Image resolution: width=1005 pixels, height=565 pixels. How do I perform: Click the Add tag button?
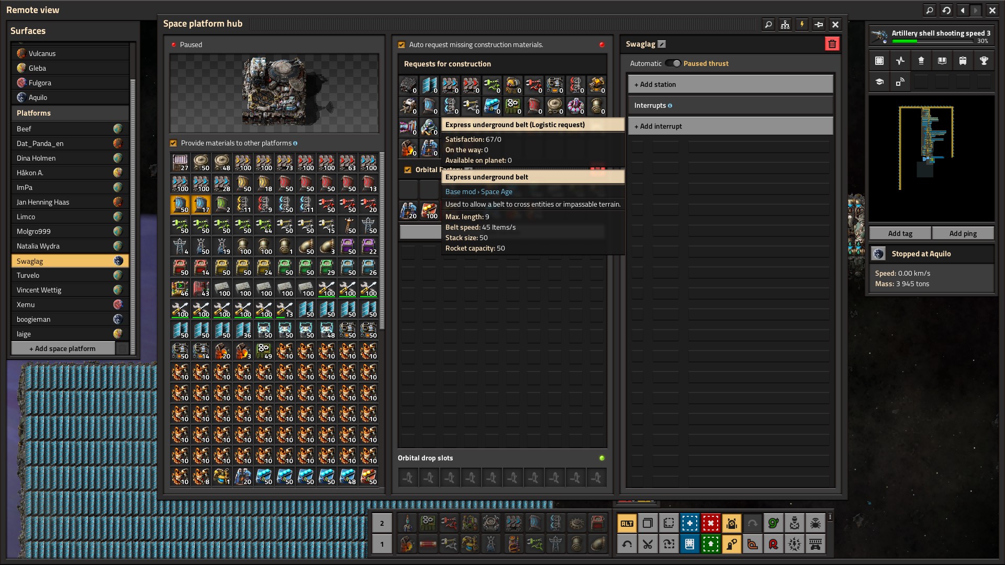[x=900, y=233]
